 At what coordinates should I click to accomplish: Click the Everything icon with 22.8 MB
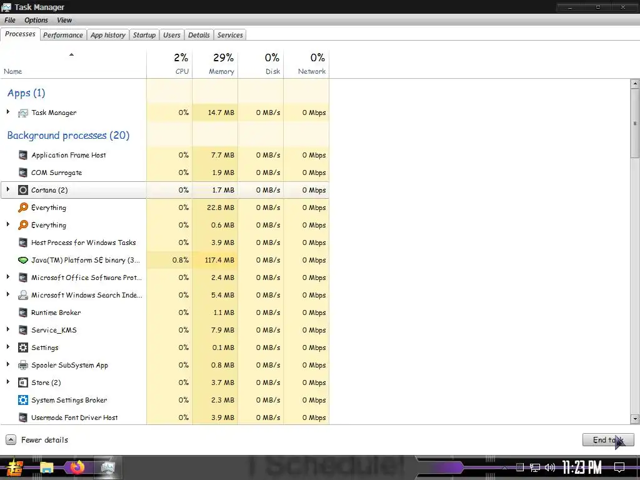coord(23,207)
